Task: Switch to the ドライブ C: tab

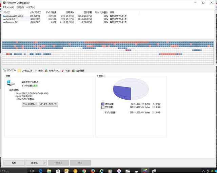Action: [x=10, y=70]
